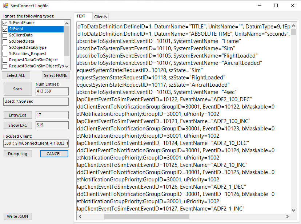This screenshot has width=301, height=224.
Task: Click the Entry/Exit value field showing 17
Action: coord(52,115)
